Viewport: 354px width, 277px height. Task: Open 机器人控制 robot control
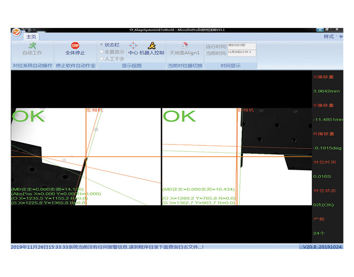[x=152, y=45]
